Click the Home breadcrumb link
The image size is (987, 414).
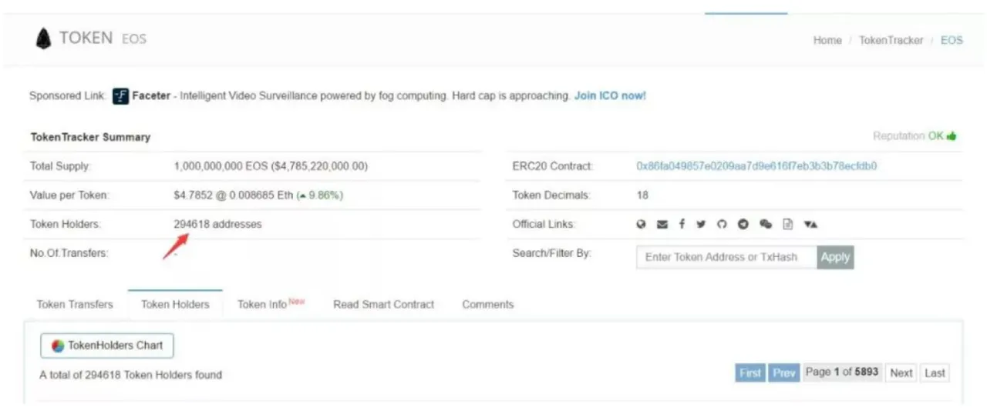click(x=827, y=40)
